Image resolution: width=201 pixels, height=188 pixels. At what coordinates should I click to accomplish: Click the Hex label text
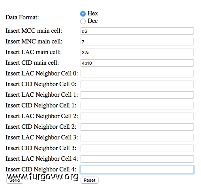[93, 13]
